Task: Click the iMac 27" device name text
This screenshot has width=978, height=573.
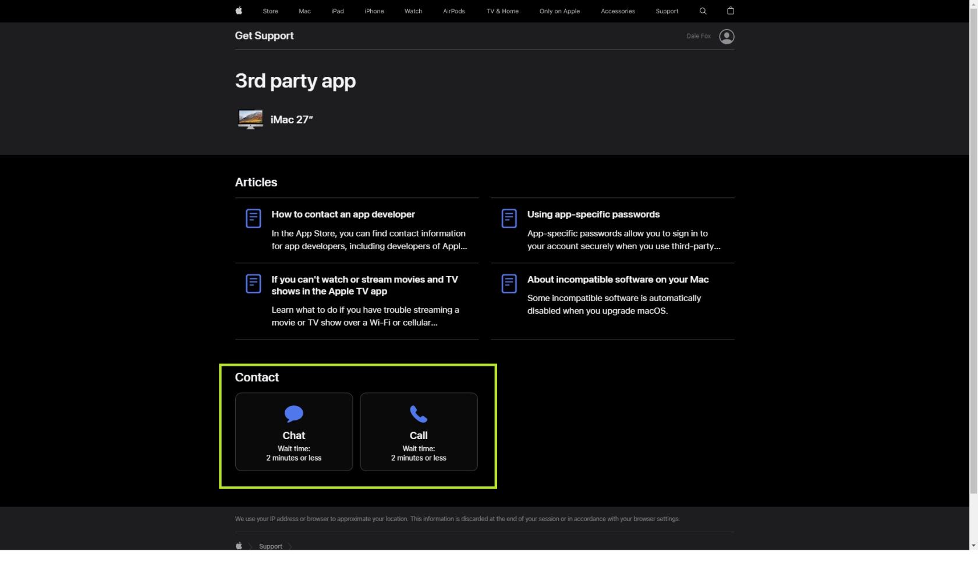Action: click(x=292, y=119)
